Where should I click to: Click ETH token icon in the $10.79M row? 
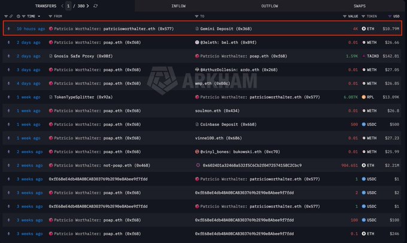(364, 29)
